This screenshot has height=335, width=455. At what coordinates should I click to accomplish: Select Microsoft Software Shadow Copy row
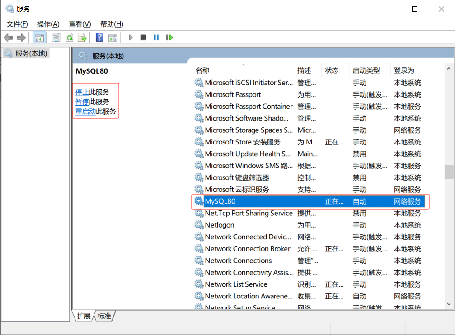310,118
